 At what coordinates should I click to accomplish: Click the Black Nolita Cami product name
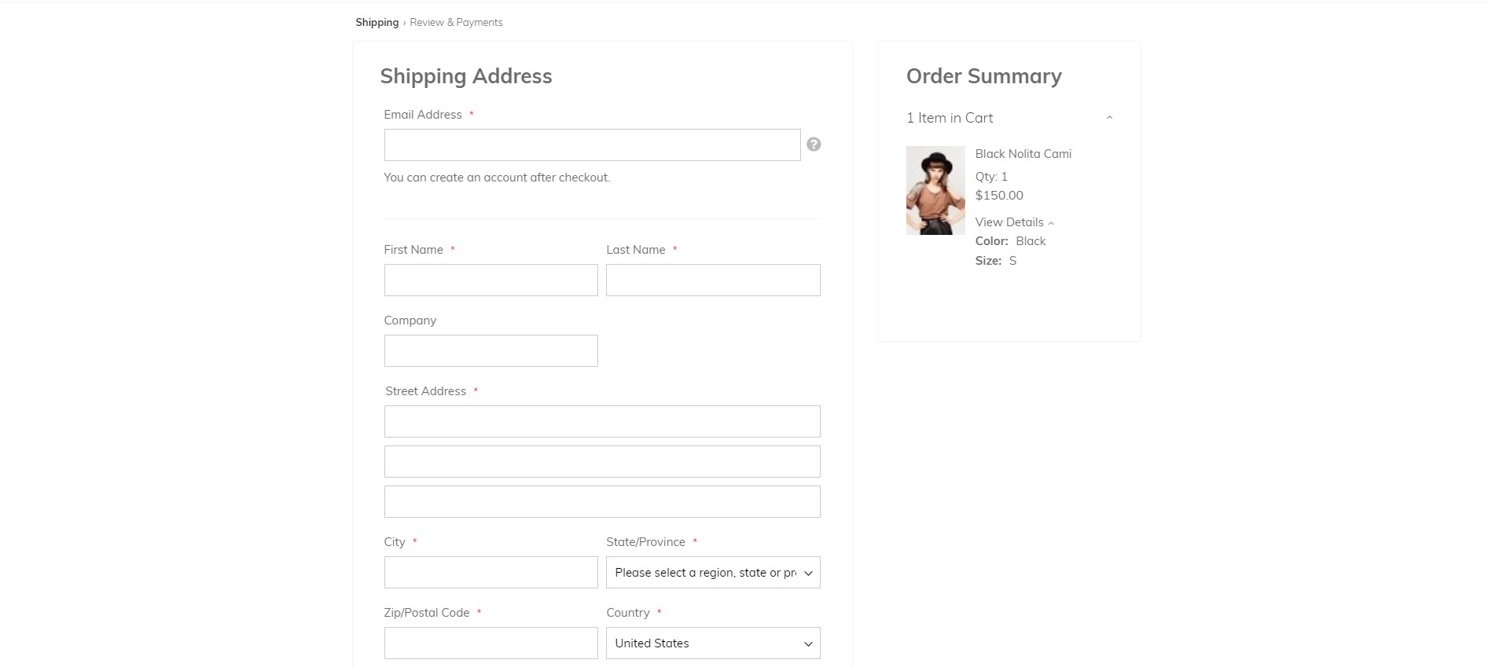pyautogui.click(x=1023, y=154)
